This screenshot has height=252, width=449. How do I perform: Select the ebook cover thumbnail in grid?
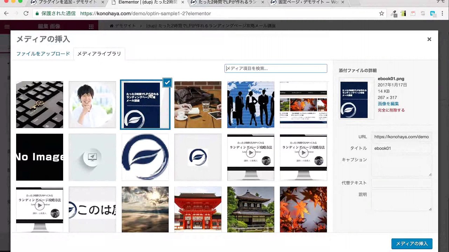click(145, 105)
